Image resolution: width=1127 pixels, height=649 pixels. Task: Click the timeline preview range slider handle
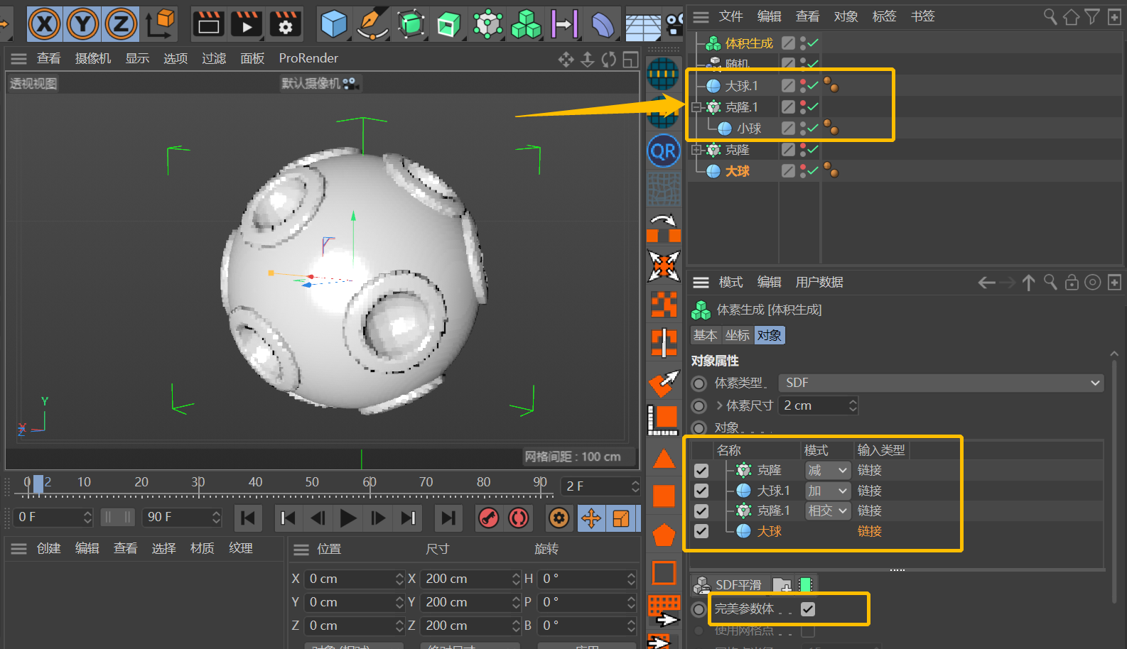(x=117, y=517)
